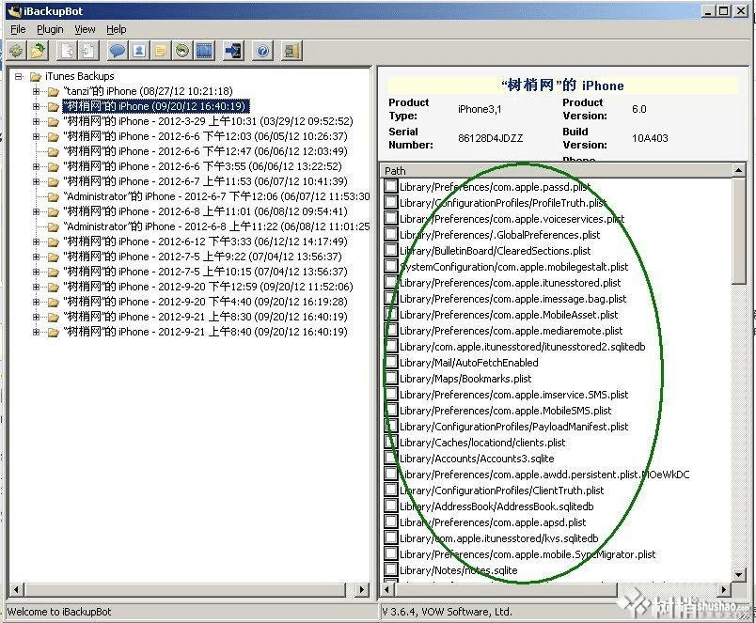Click the iTunes Backups root folder icon

[35, 77]
